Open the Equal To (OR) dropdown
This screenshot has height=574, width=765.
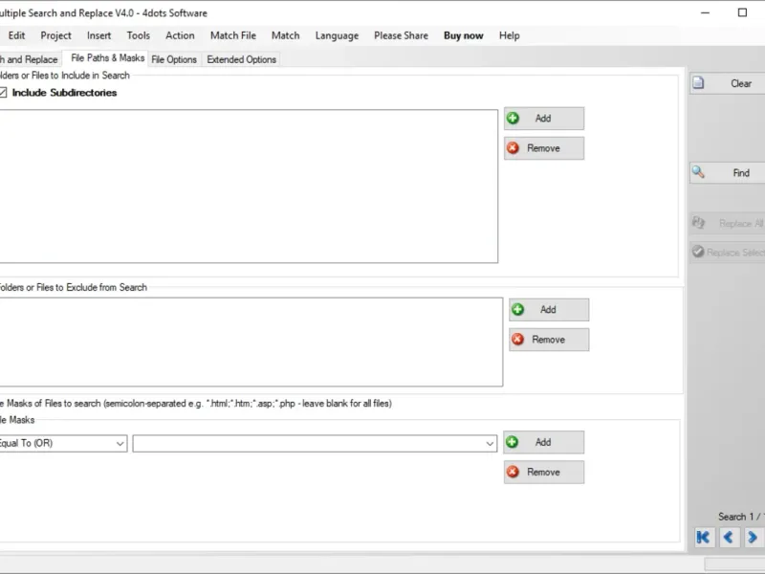(63, 443)
